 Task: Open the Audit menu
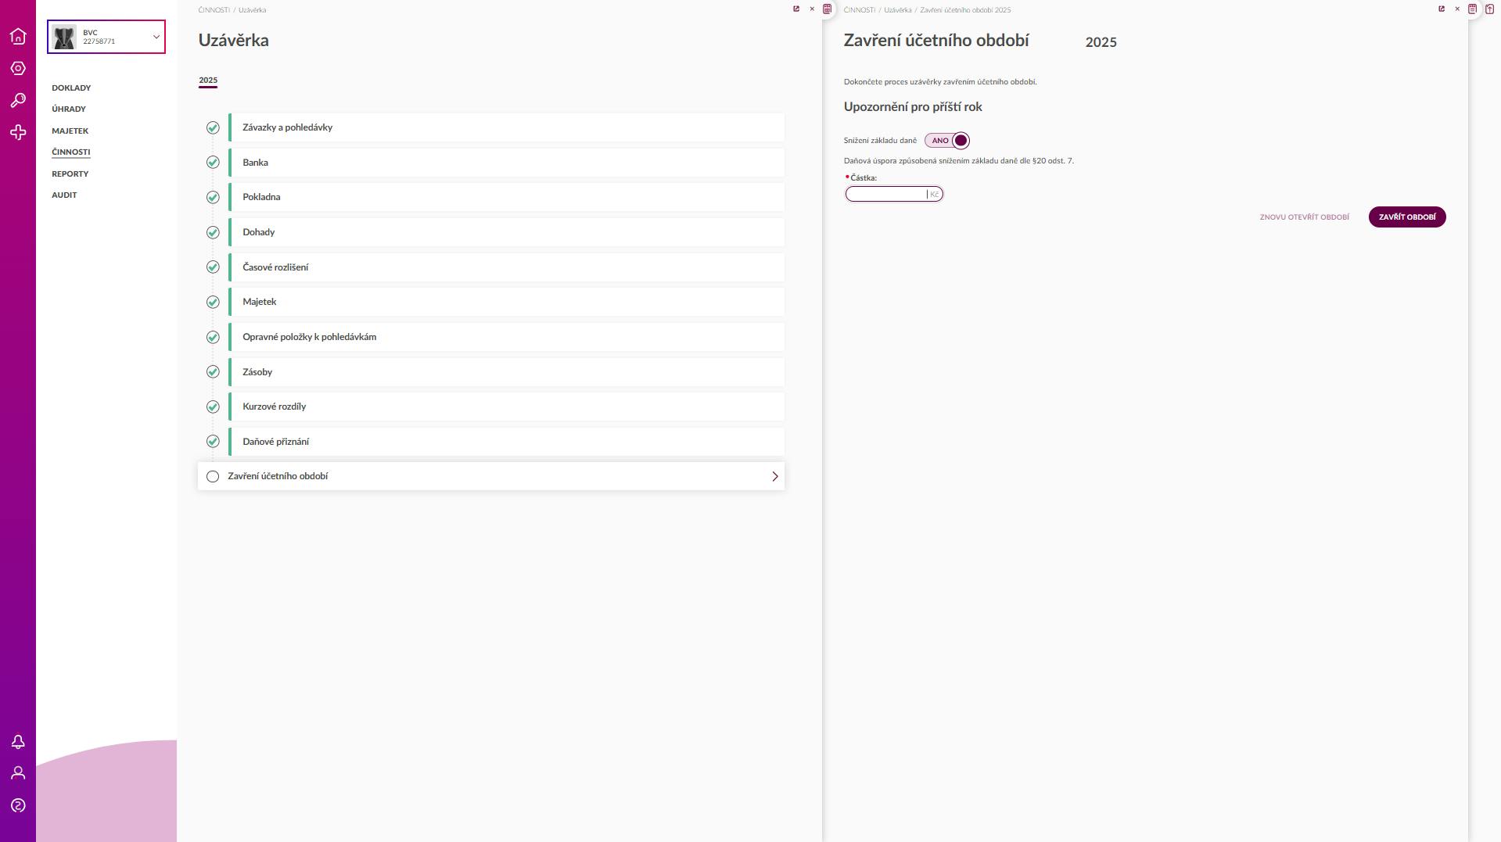pyautogui.click(x=64, y=195)
